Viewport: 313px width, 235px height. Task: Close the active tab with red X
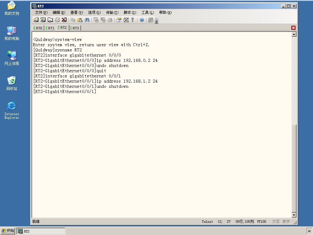point(293,28)
